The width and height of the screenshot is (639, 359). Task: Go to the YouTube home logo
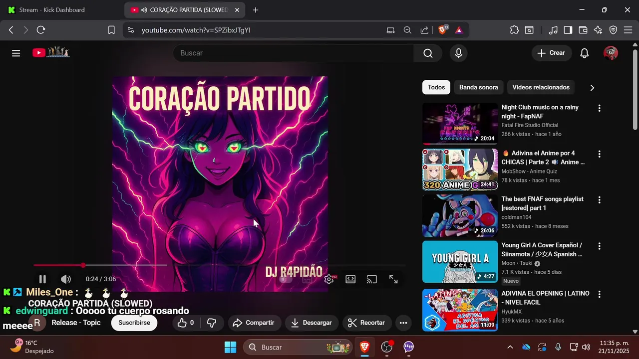point(51,52)
